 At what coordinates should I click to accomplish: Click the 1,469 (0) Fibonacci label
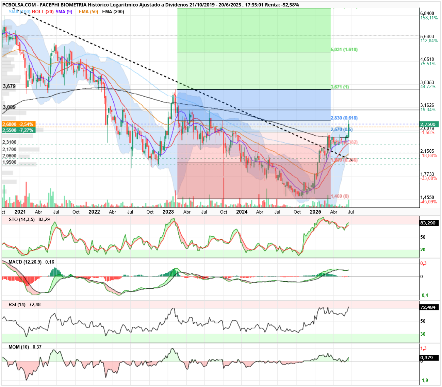point(340,196)
